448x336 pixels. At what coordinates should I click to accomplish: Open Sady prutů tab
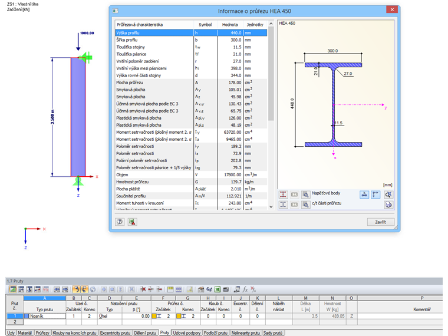click(273, 333)
